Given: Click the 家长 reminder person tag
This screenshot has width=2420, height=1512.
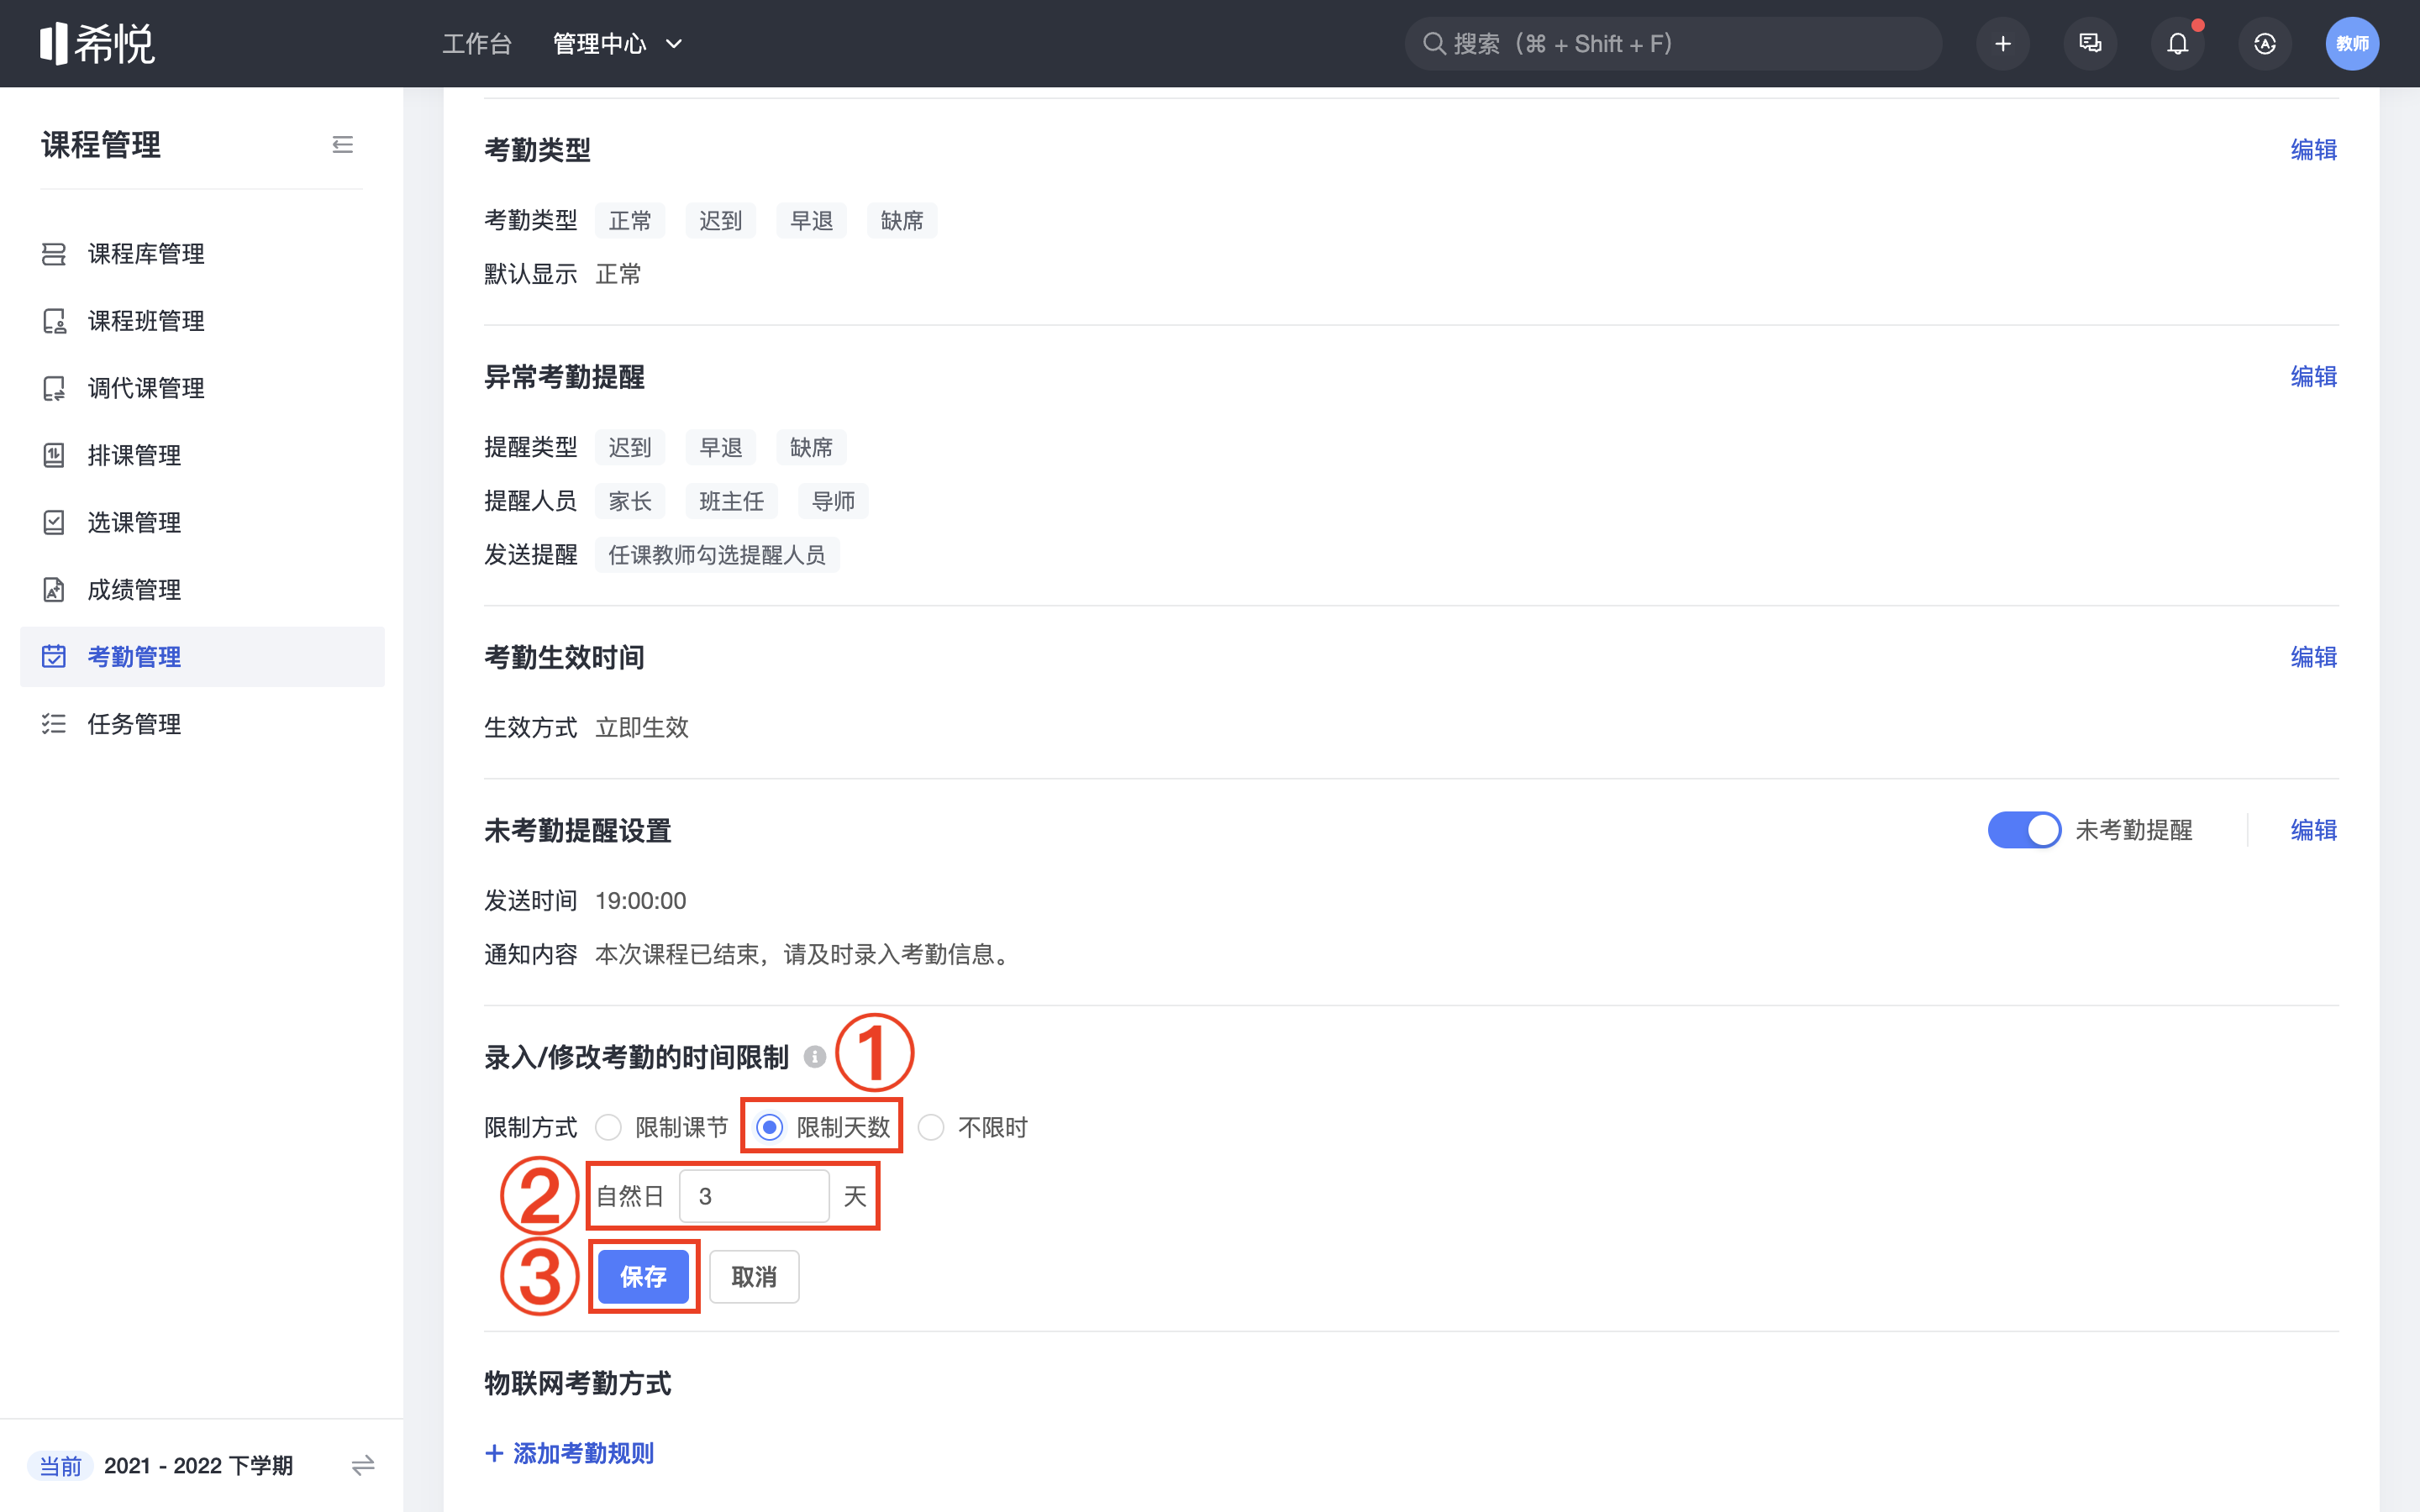Looking at the screenshot, I should tap(630, 501).
